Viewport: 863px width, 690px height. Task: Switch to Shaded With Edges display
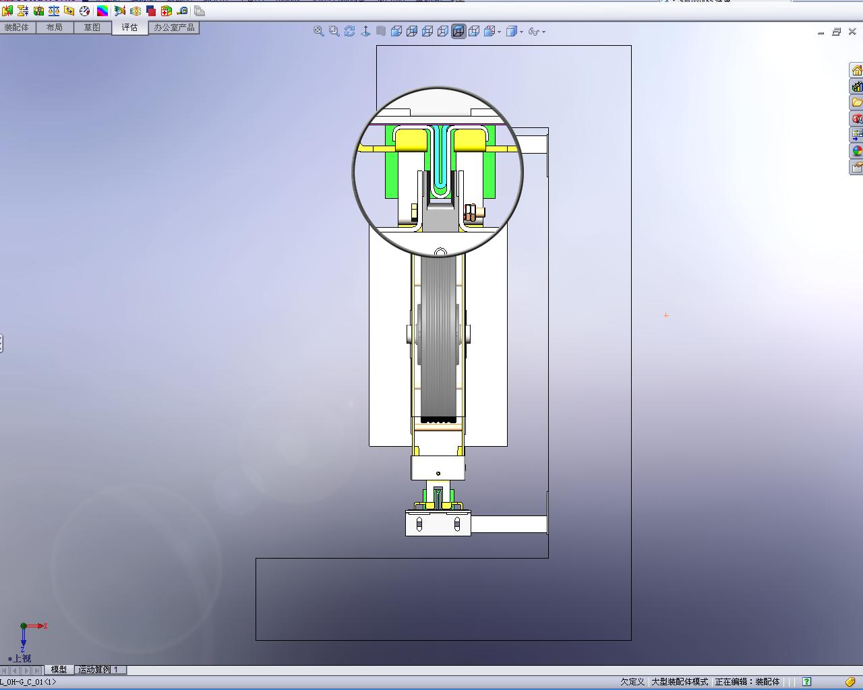coord(396,31)
